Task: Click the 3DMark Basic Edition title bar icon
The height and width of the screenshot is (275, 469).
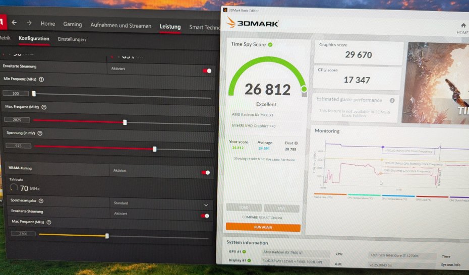Action: coord(225,10)
